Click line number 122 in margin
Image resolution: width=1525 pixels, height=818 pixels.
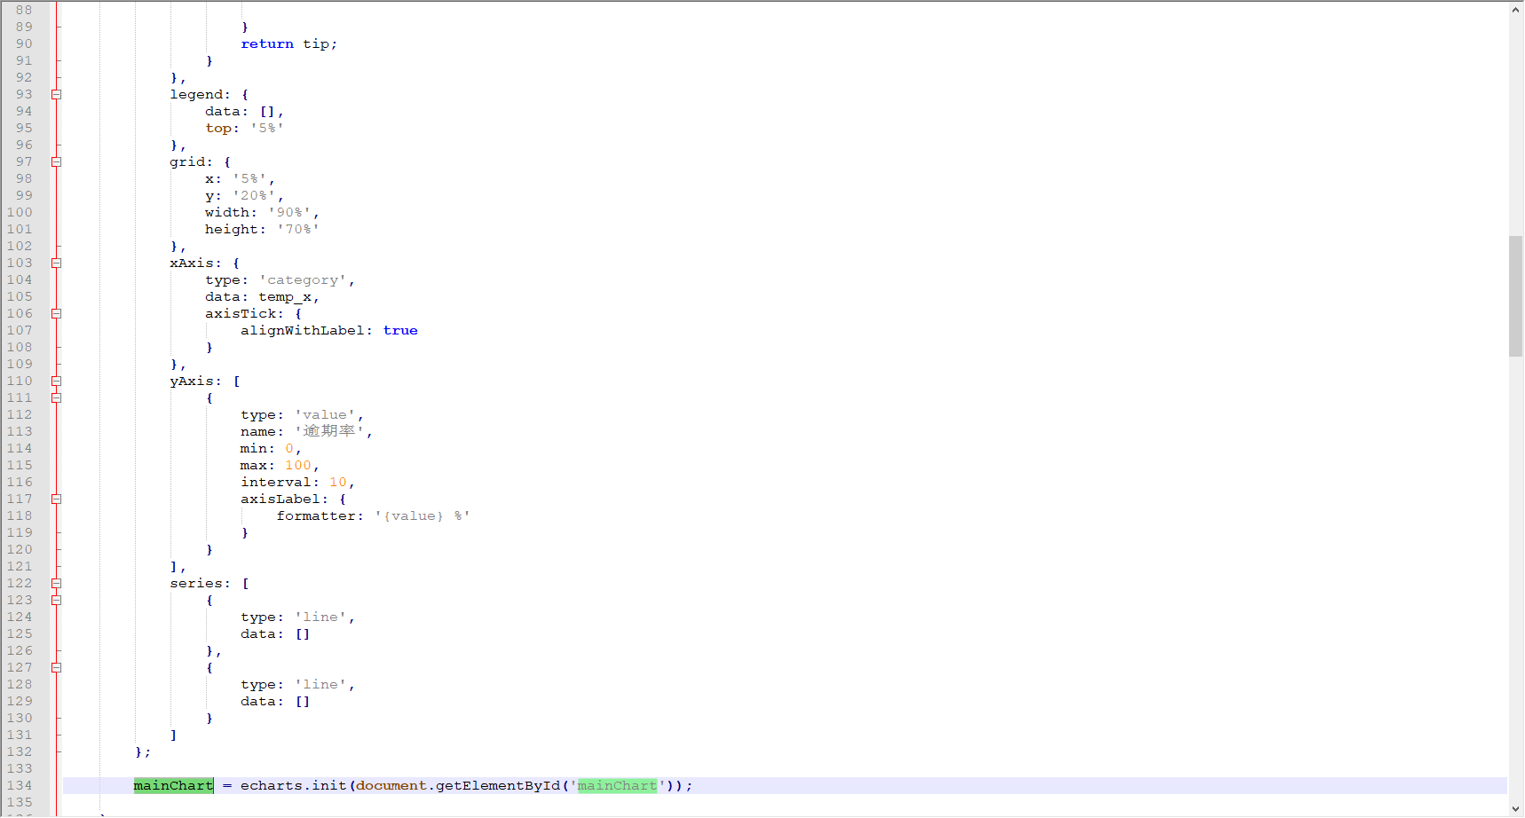click(x=20, y=583)
